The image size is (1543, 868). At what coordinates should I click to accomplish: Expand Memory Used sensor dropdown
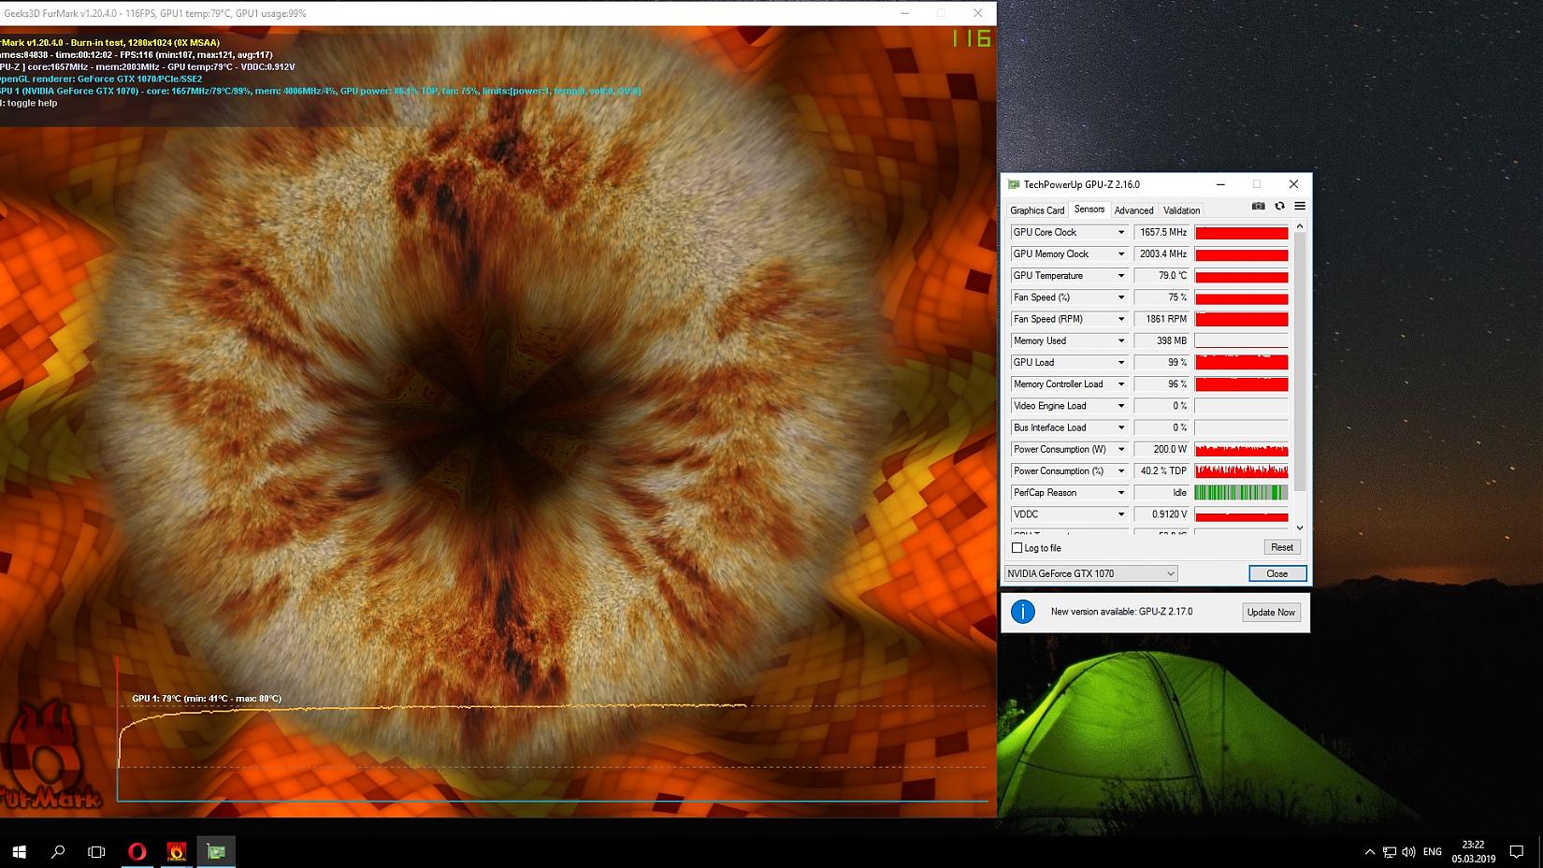click(x=1120, y=340)
